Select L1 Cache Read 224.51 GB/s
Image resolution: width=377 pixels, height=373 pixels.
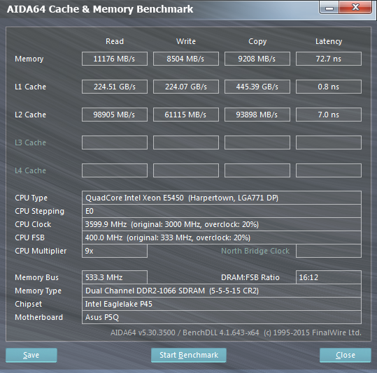[115, 87]
